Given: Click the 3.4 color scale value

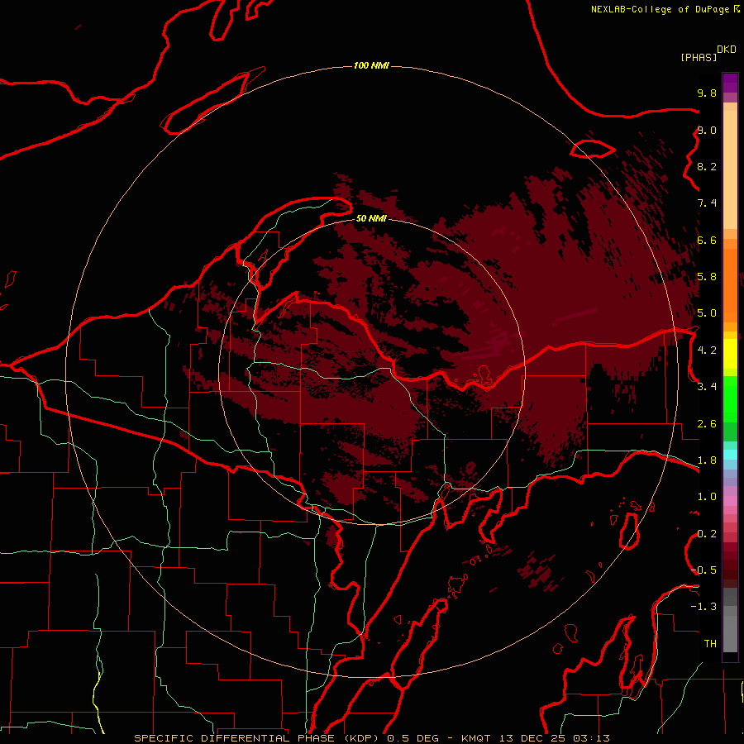Looking at the screenshot, I should [x=707, y=386].
